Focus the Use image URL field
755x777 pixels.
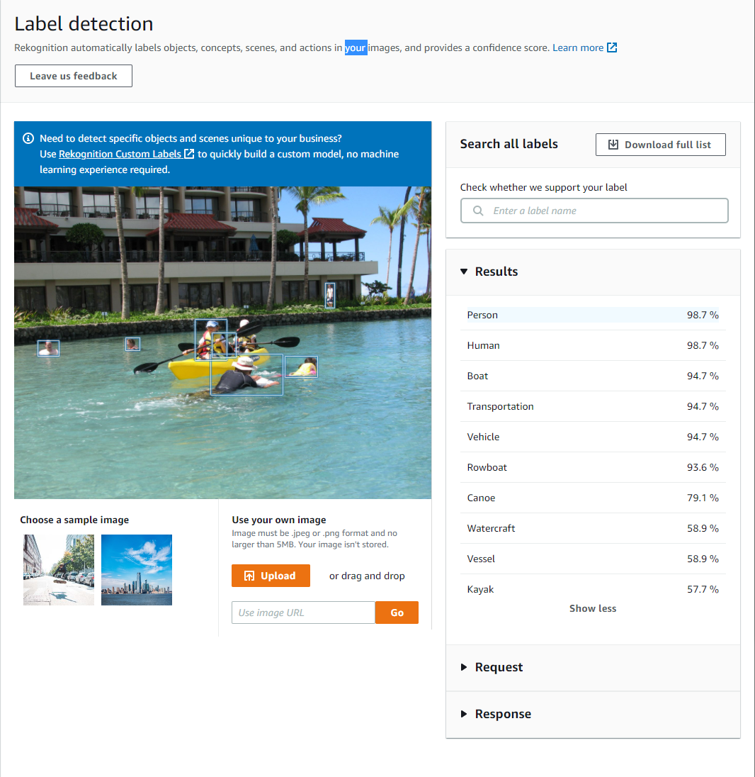point(303,613)
